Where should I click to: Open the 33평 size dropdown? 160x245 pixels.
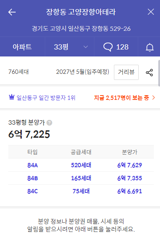[x=70, y=47]
